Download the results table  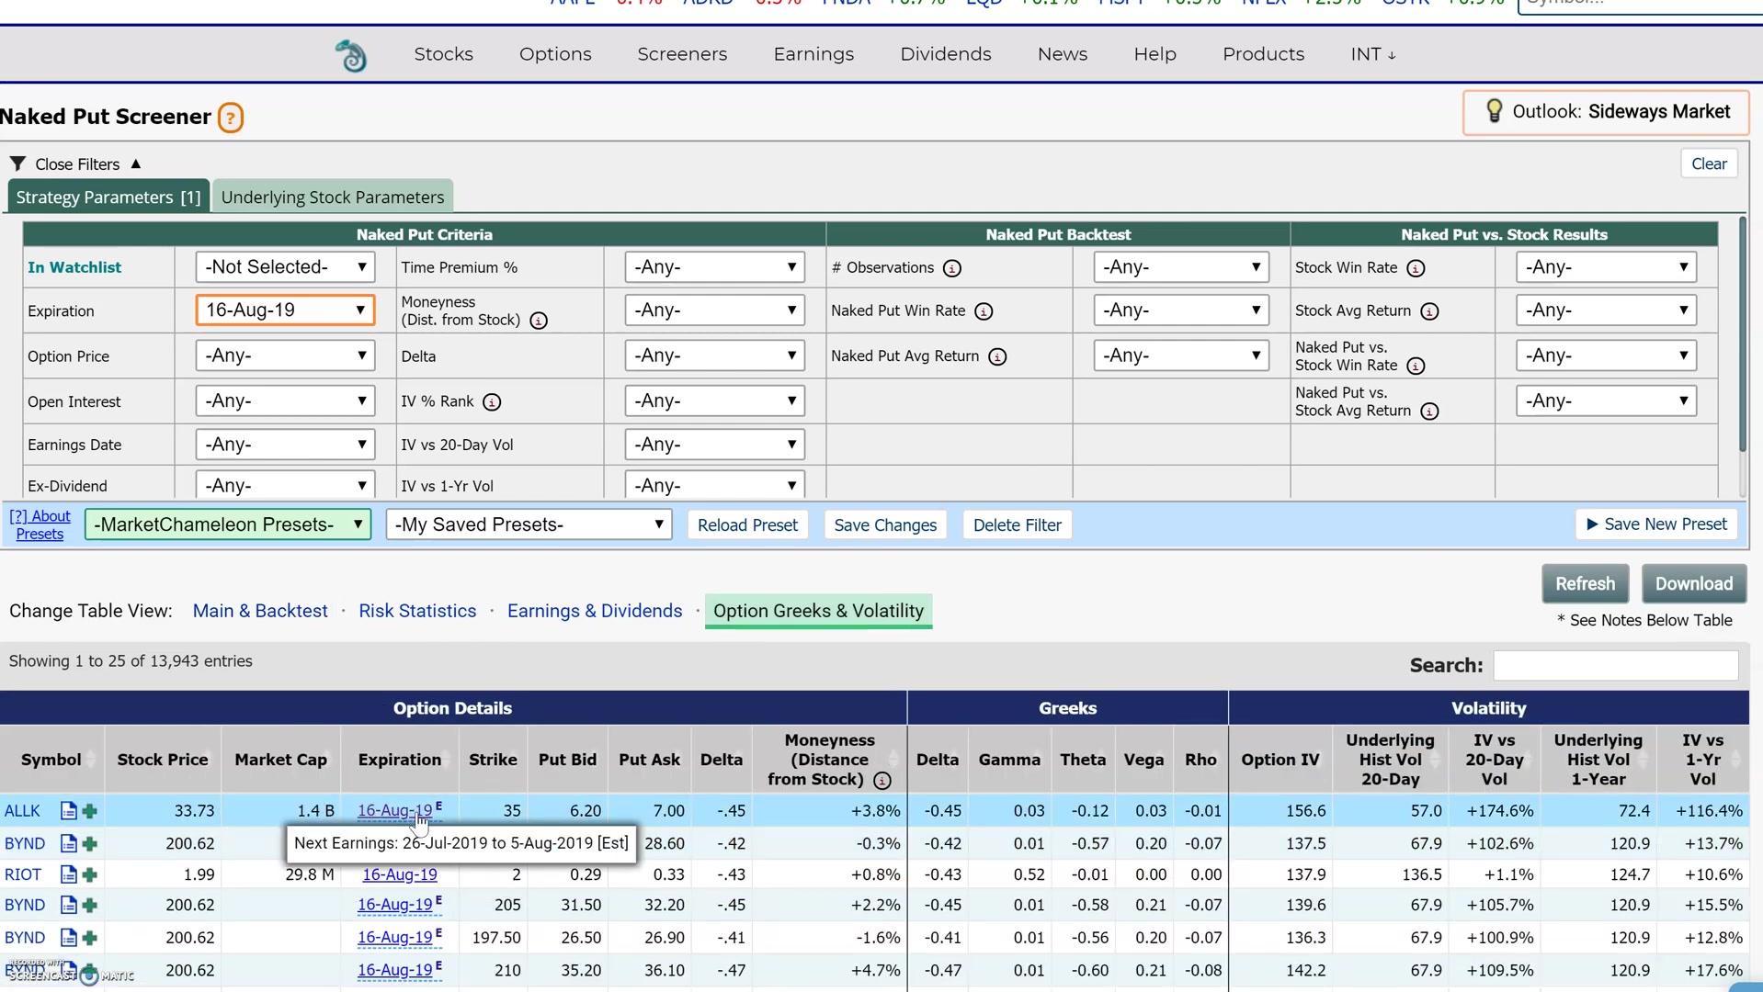click(1694, 584)
